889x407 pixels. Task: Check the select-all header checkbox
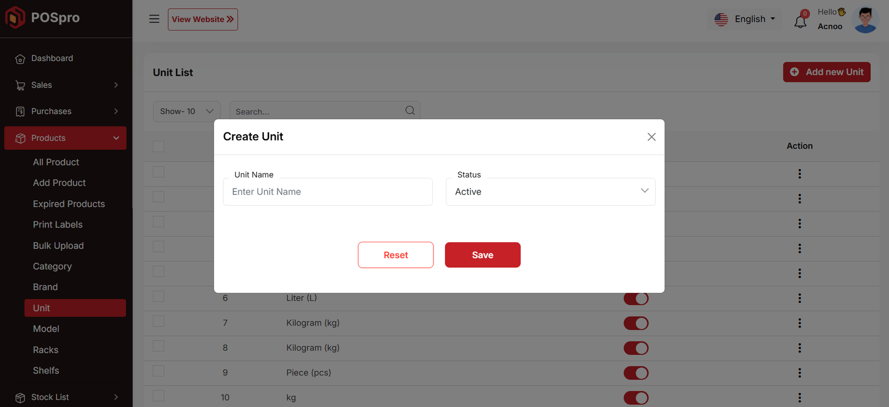pyautogui.click(x=159, y=146)
